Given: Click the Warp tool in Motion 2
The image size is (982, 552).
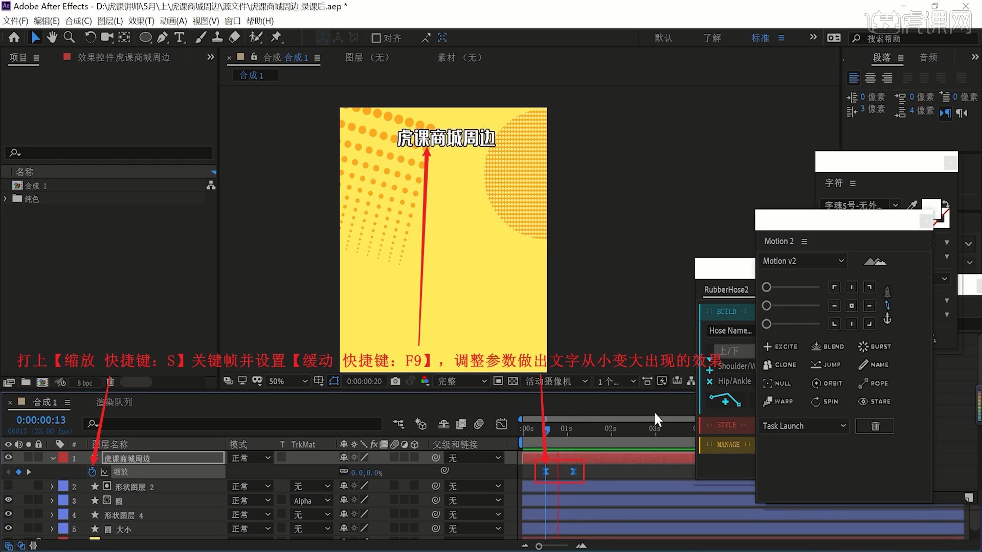Looking at the screenshot, I should point(778,402).
